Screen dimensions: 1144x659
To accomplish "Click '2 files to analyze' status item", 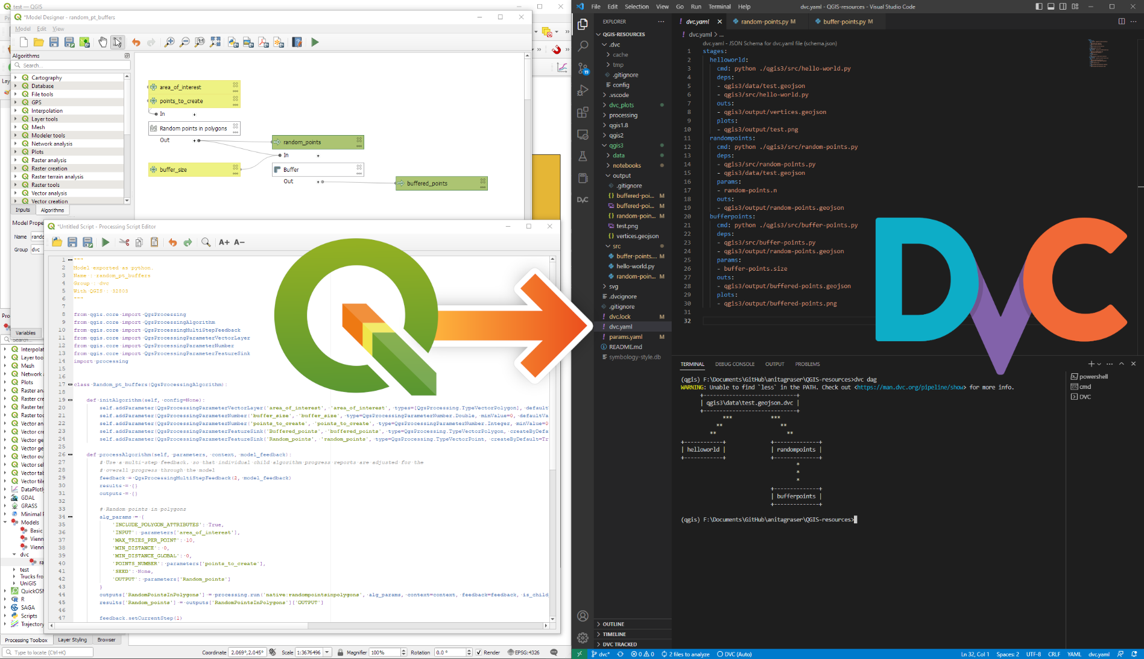I will pos(685,654).
